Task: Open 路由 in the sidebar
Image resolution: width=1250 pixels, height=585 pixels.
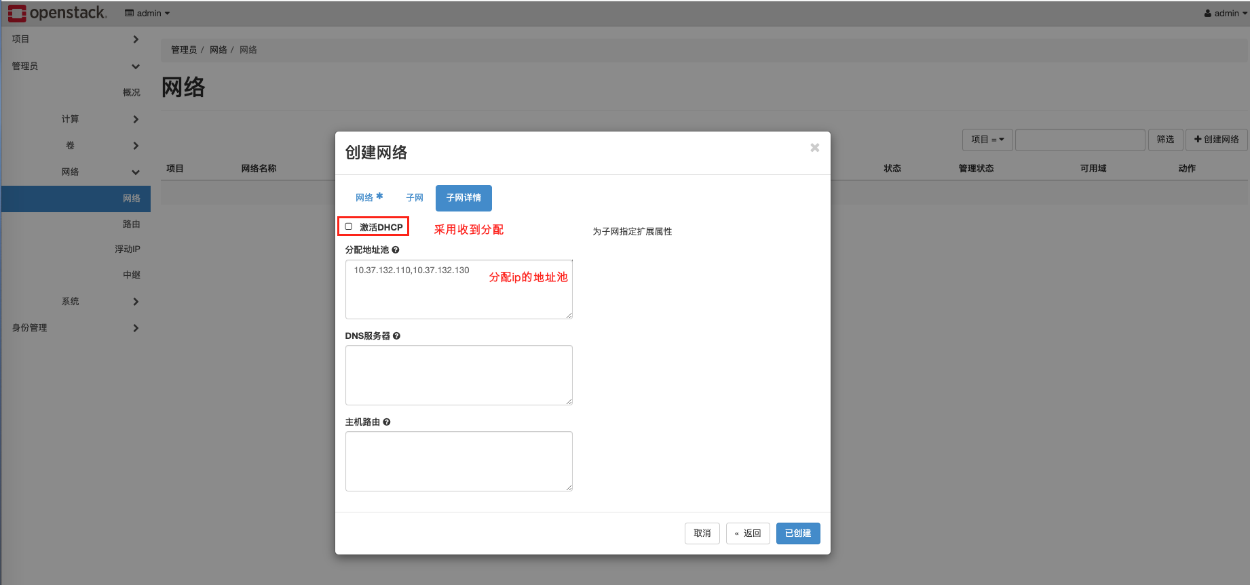Action: pyautogui.click(x=132, y=224)
